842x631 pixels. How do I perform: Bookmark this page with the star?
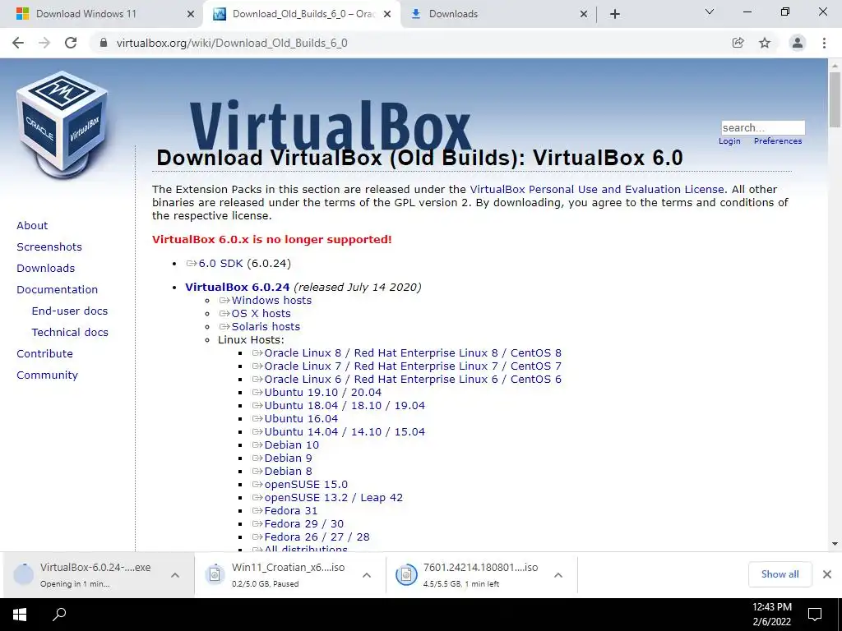point(765,43)
